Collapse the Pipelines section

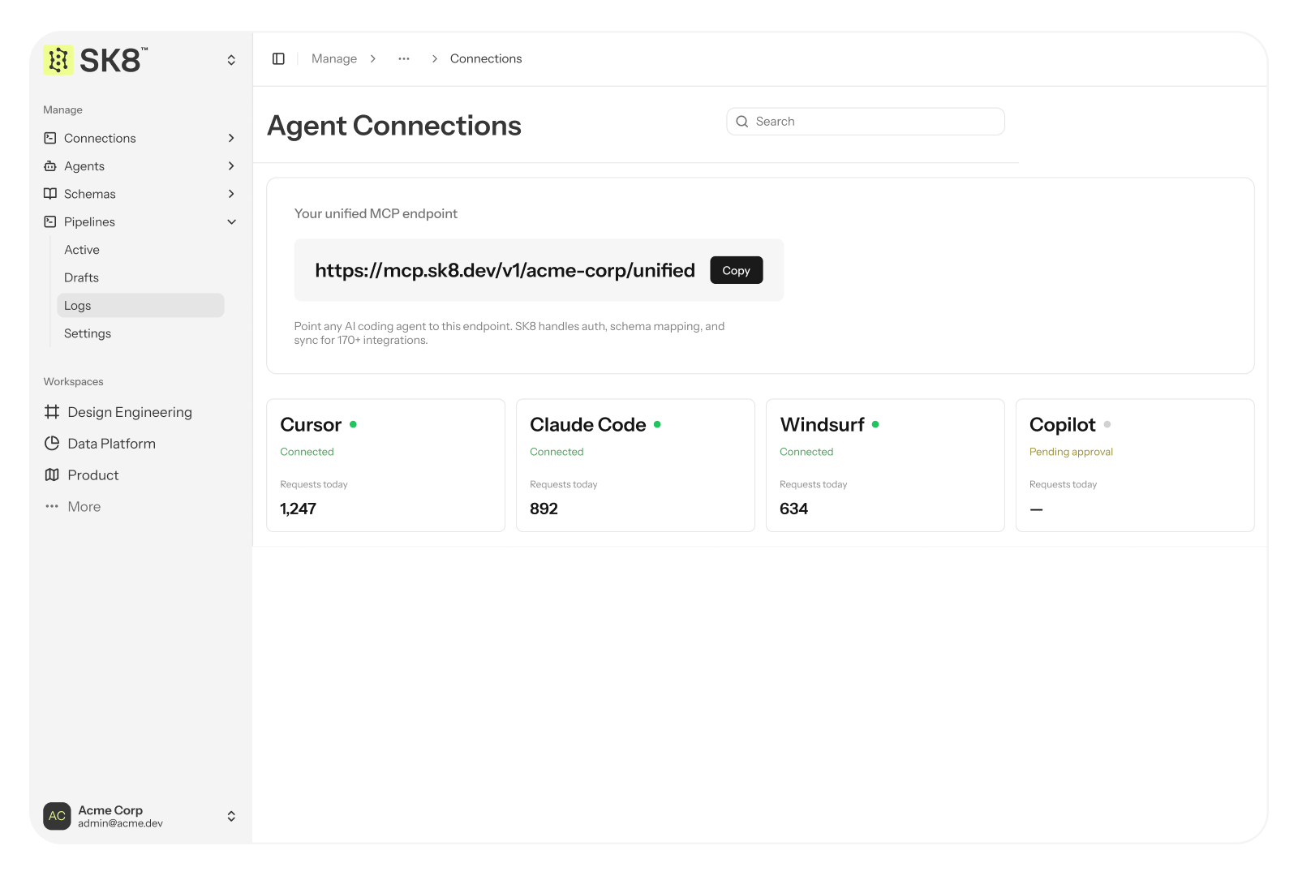tap(231, 221)
